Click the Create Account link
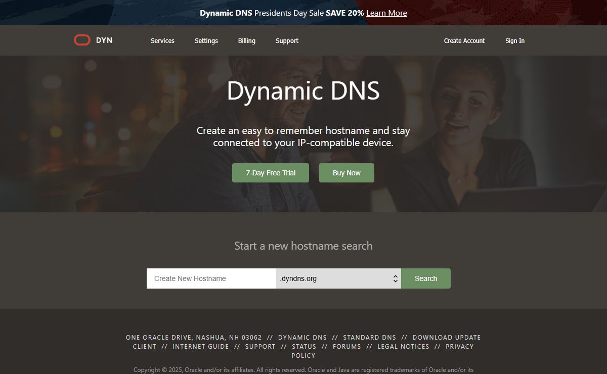Viewport: 607px width, 374px height. 464,41
